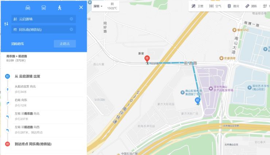Viewport: 270px width, 155px height.
Task: Select the bus transit route icon
Action: point(43,8)
